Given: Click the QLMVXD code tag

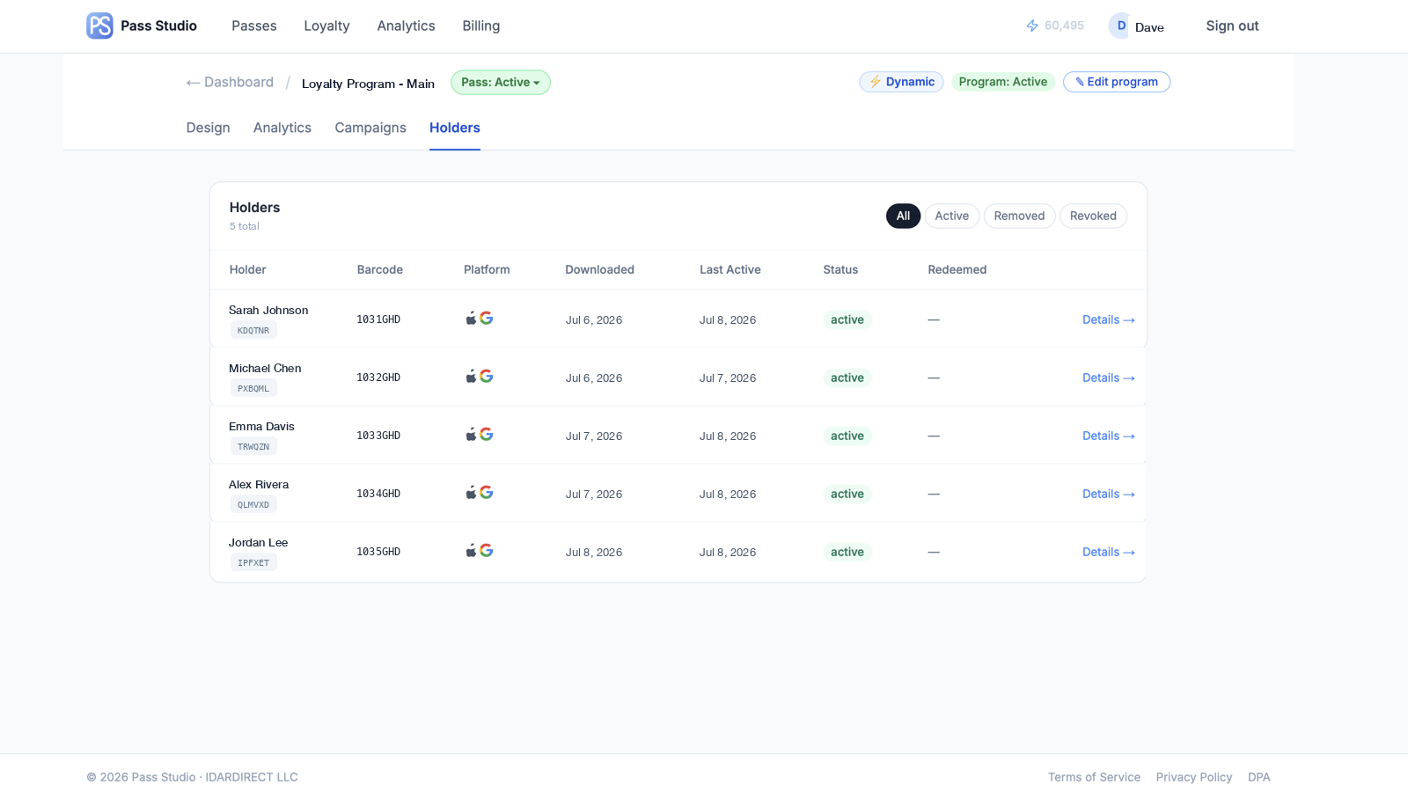Looking at the screenshot, I should 253,505.
